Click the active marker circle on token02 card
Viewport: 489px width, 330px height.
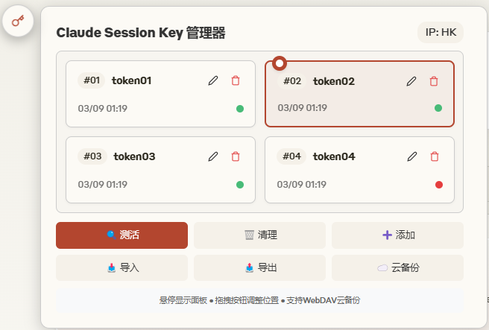click(280, 63)
